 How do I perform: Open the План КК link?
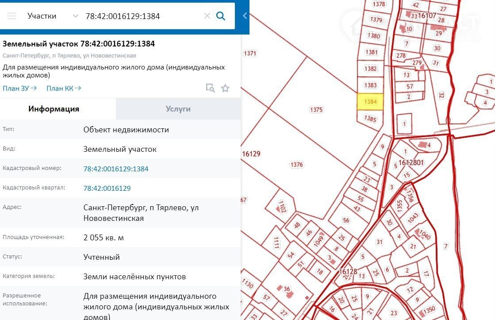[x=64, y=88]
